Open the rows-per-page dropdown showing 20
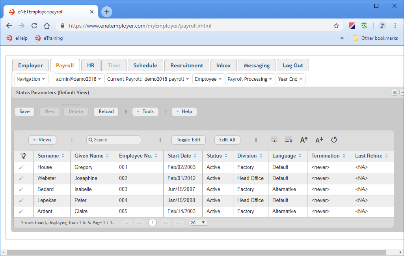 (198, 223)
